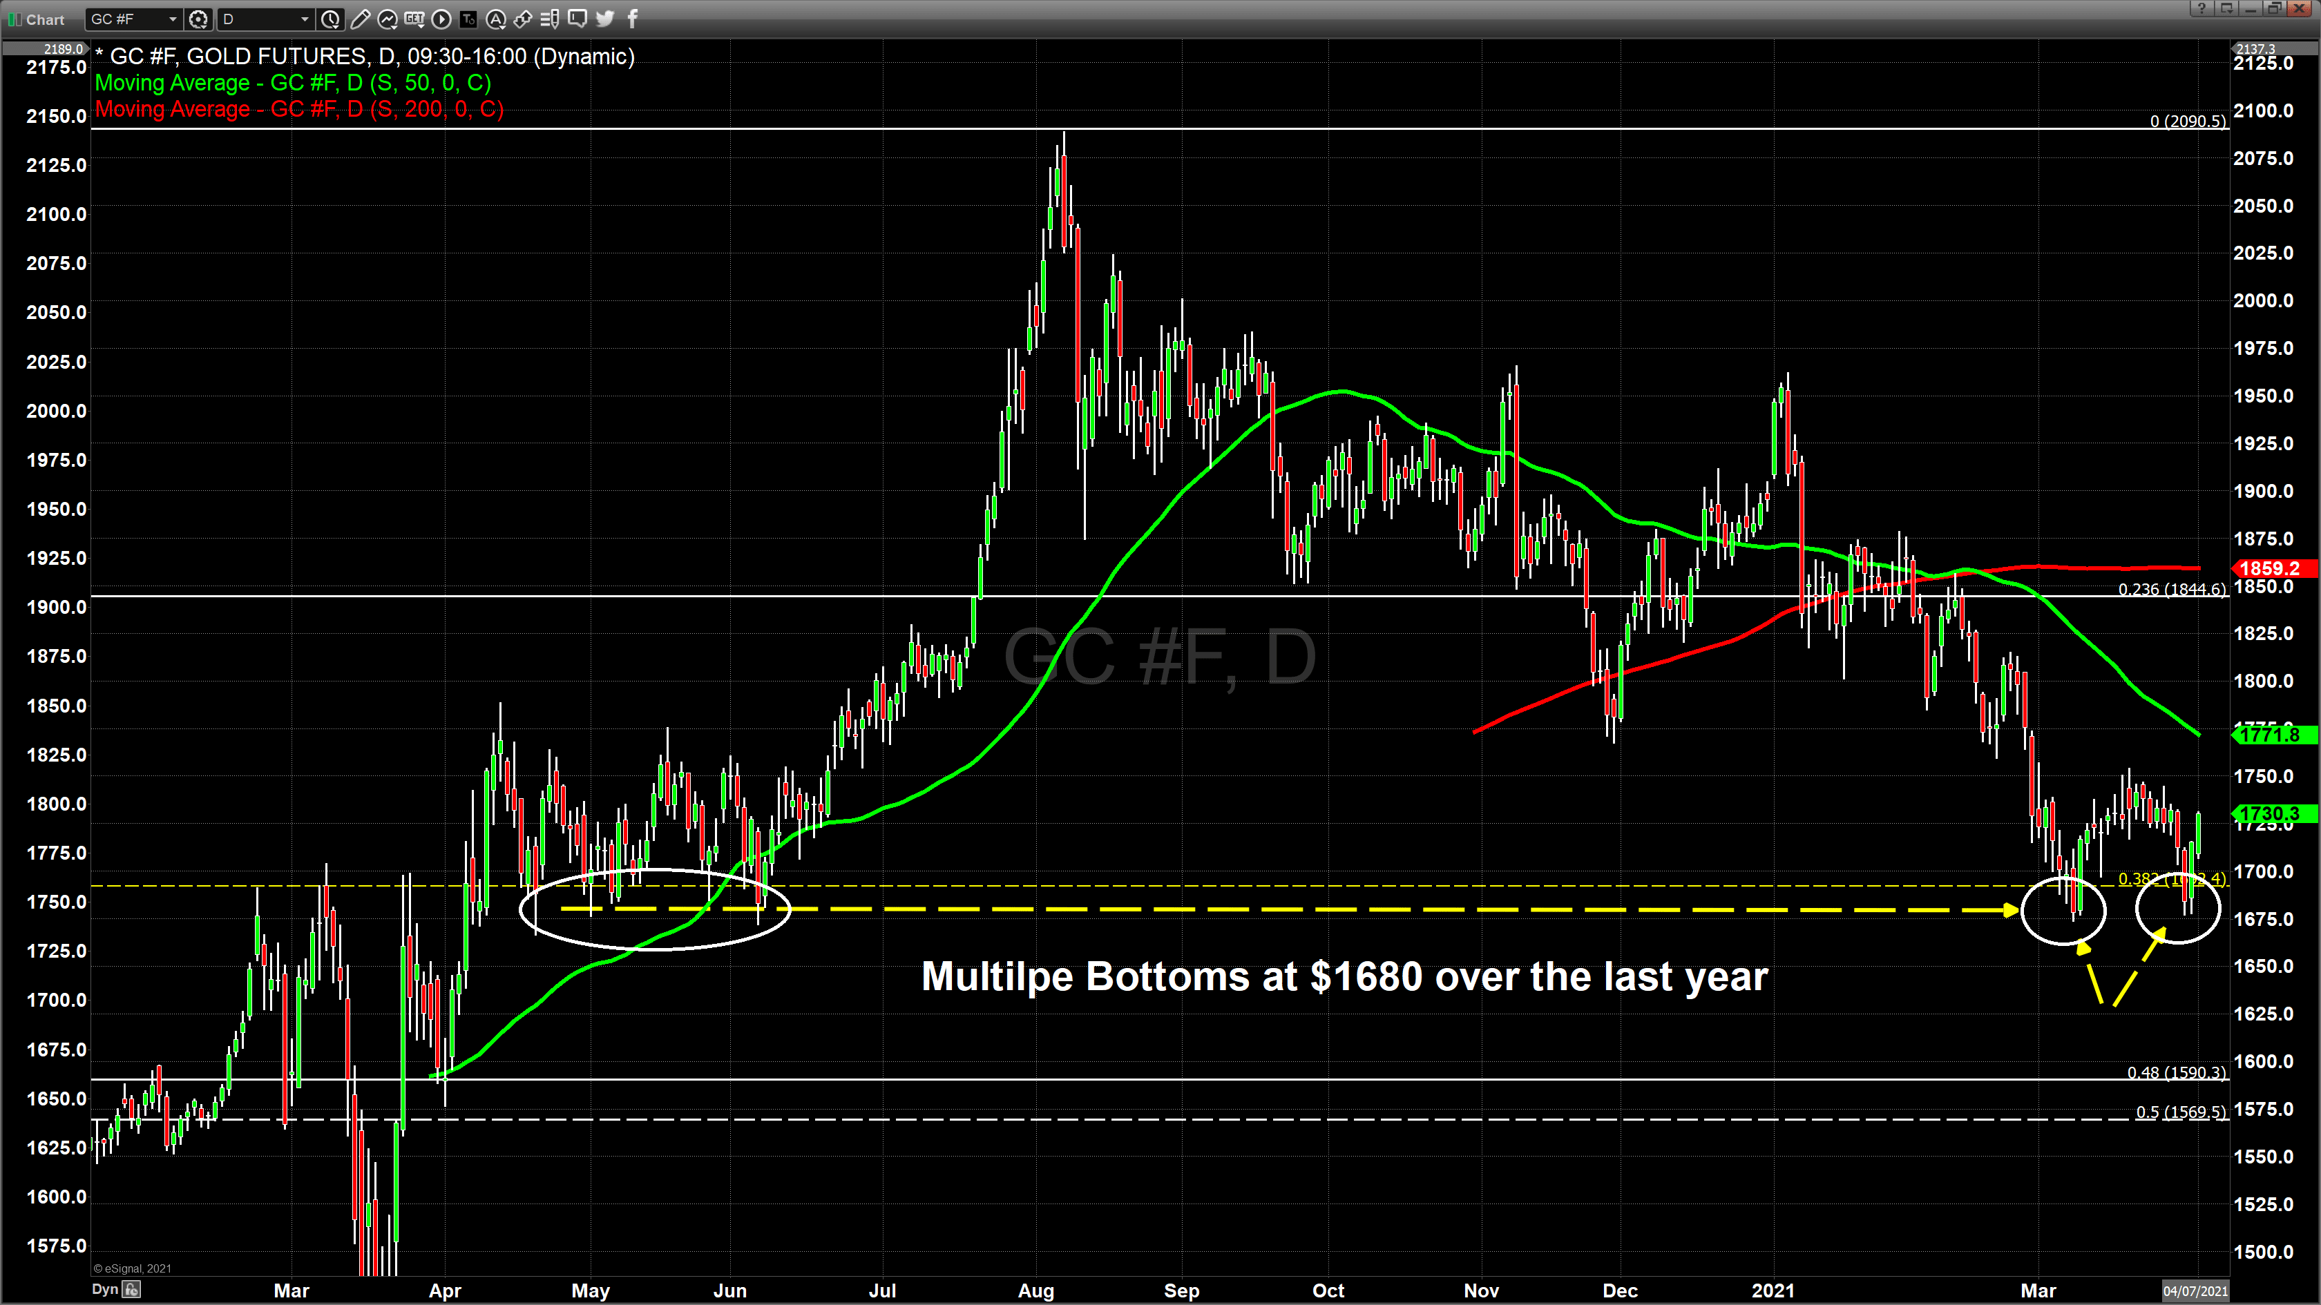This screenshot has height=1305, width=2321.
Task: Share chart via Twitter icon
Action: [604, 19]
